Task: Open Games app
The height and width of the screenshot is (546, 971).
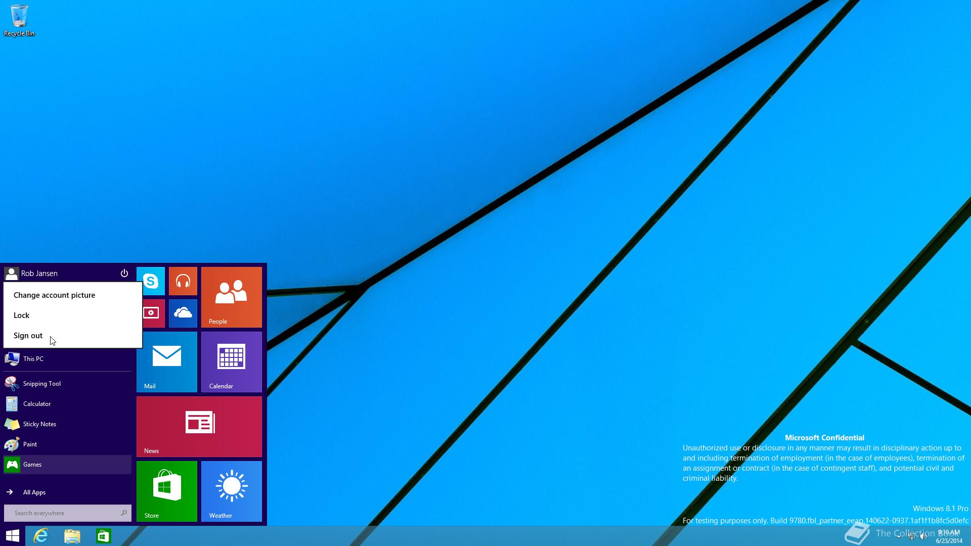Action: point(68,465)
